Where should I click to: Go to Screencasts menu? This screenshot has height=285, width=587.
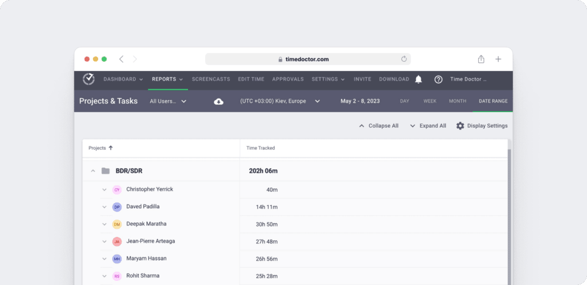pyautogui.click(x=211, y=79)
